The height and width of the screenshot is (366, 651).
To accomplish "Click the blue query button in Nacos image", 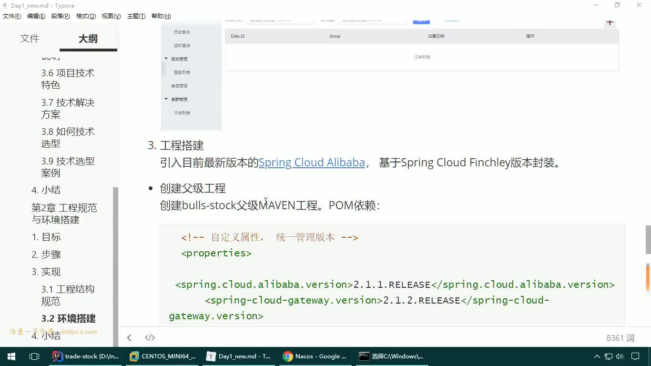I will (x=421, y=21).
